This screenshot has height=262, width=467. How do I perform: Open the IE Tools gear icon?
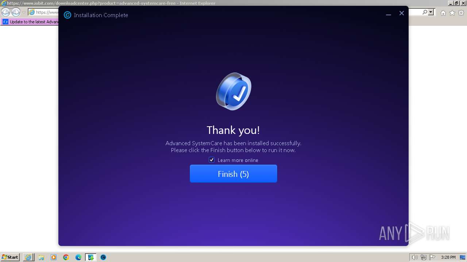coord(461,13)
